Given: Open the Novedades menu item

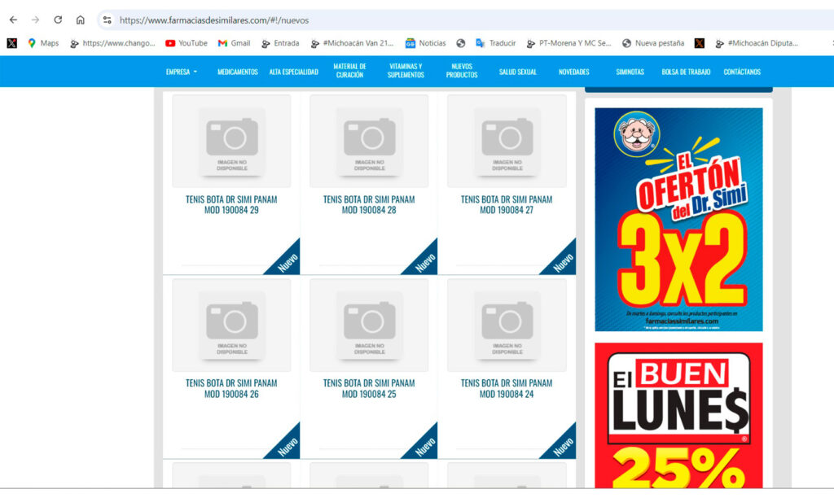Looking at the screenshot, I should click(574, 72).
